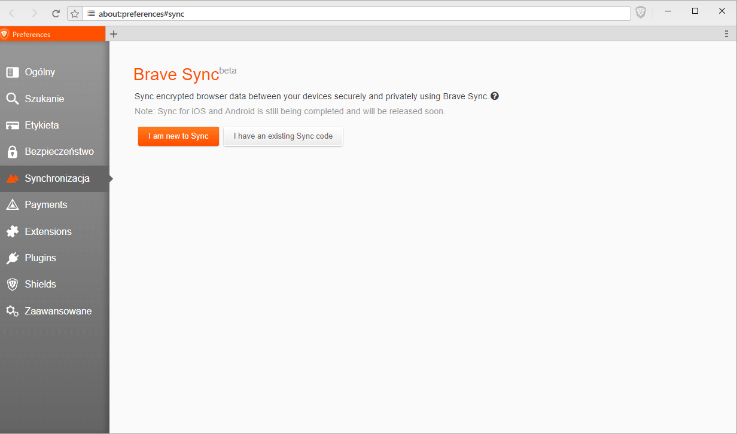The image size is (737, 434).
Task: Click the Bezpieczeństwo padlock icon
Action: (x=13, y=151)
